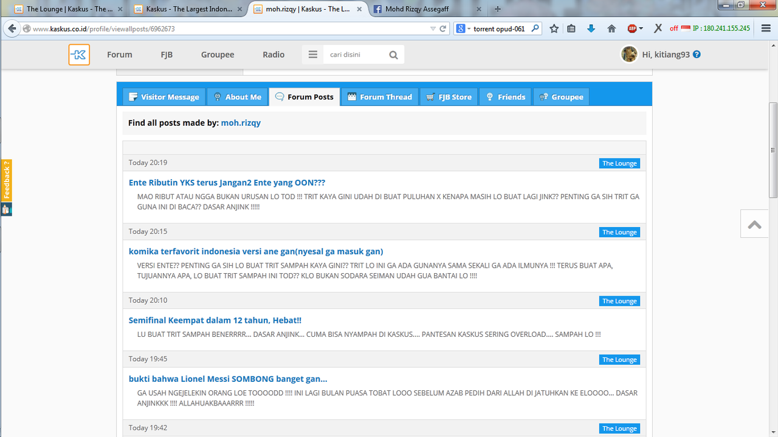Click The Lounge tag on 20:15 post
This screenshot has height=437, width=778.
[619, 232]
